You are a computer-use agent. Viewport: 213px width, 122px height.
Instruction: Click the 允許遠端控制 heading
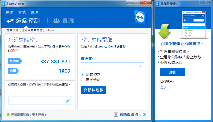click(x=24, y=40)
